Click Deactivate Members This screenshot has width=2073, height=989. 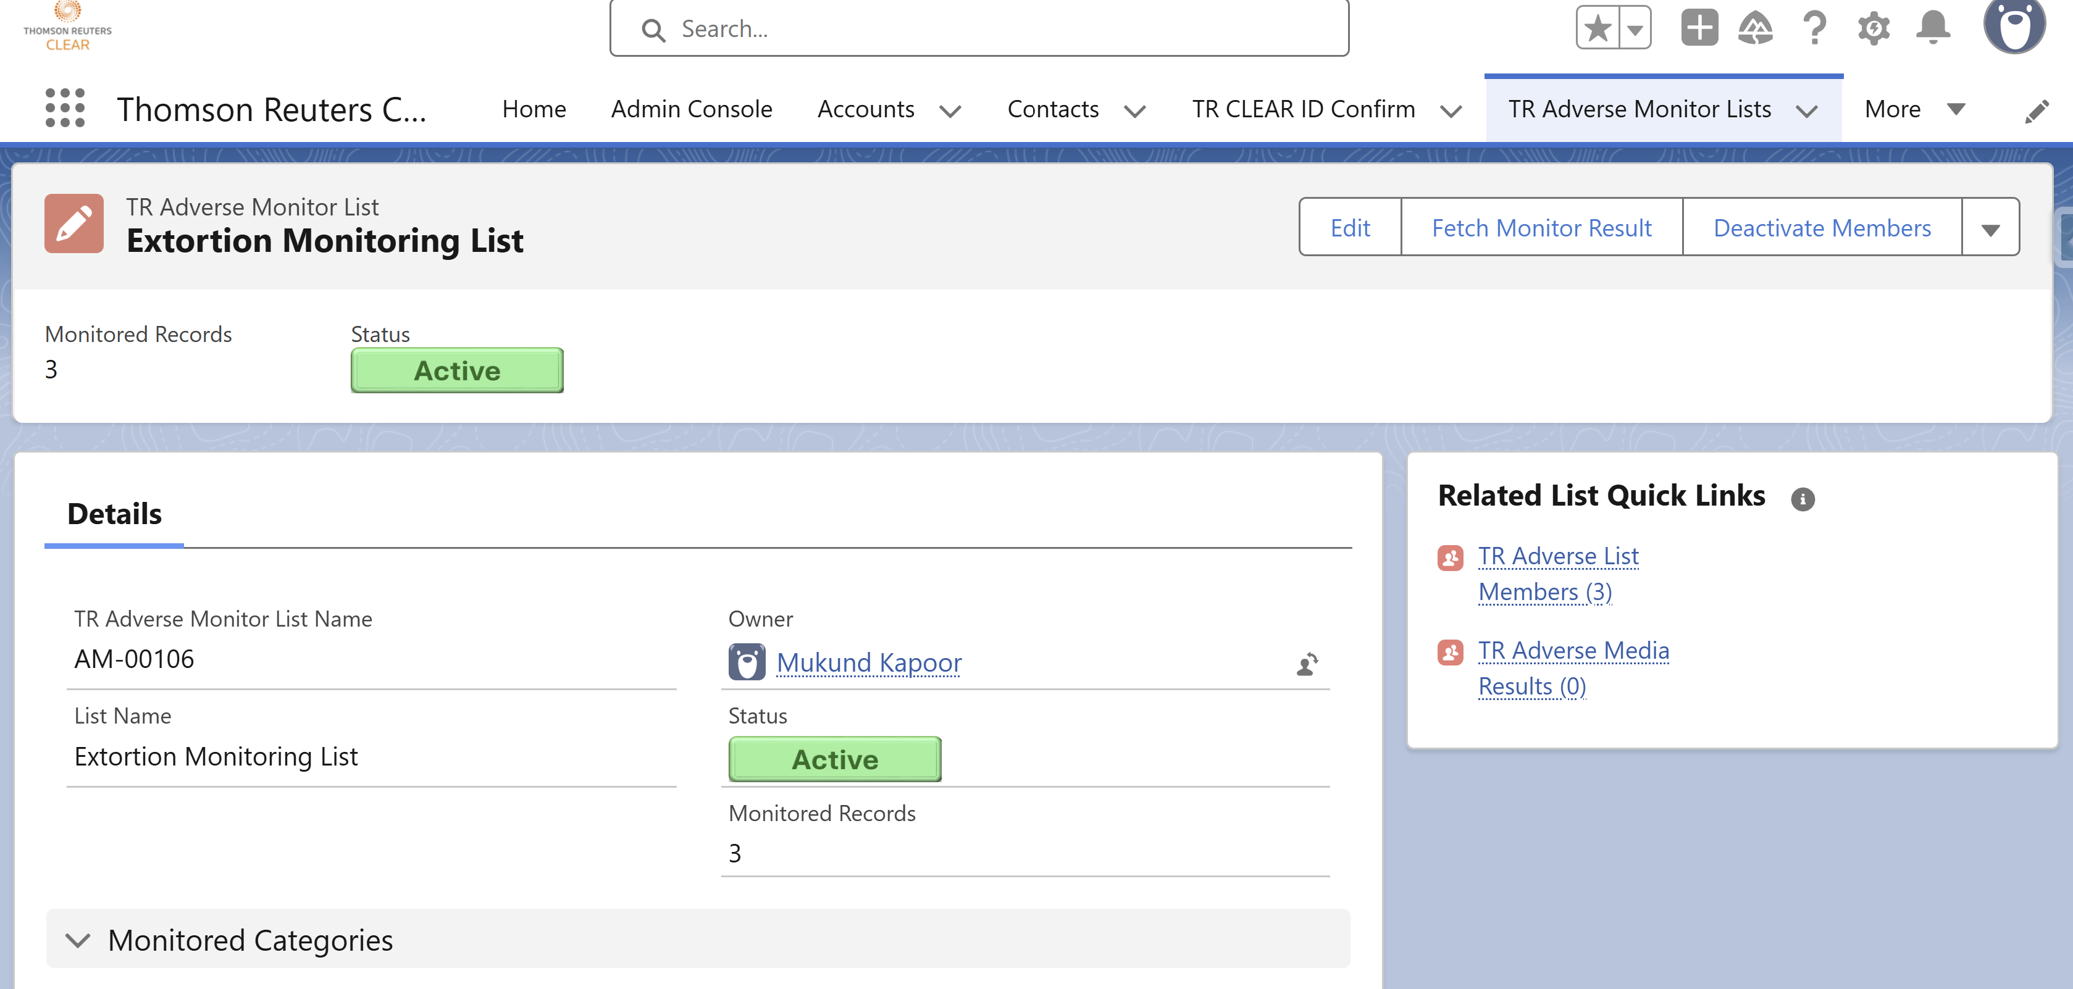click(x=1822, y=227)
